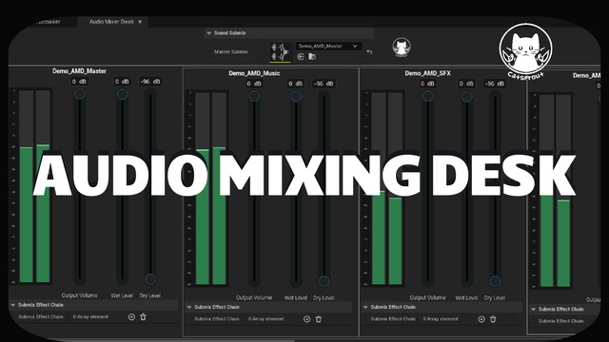Edit Demo_AMD_Music Wet Level dB field
The height and width of the screenshot is (342, 609).
point(296,84)
